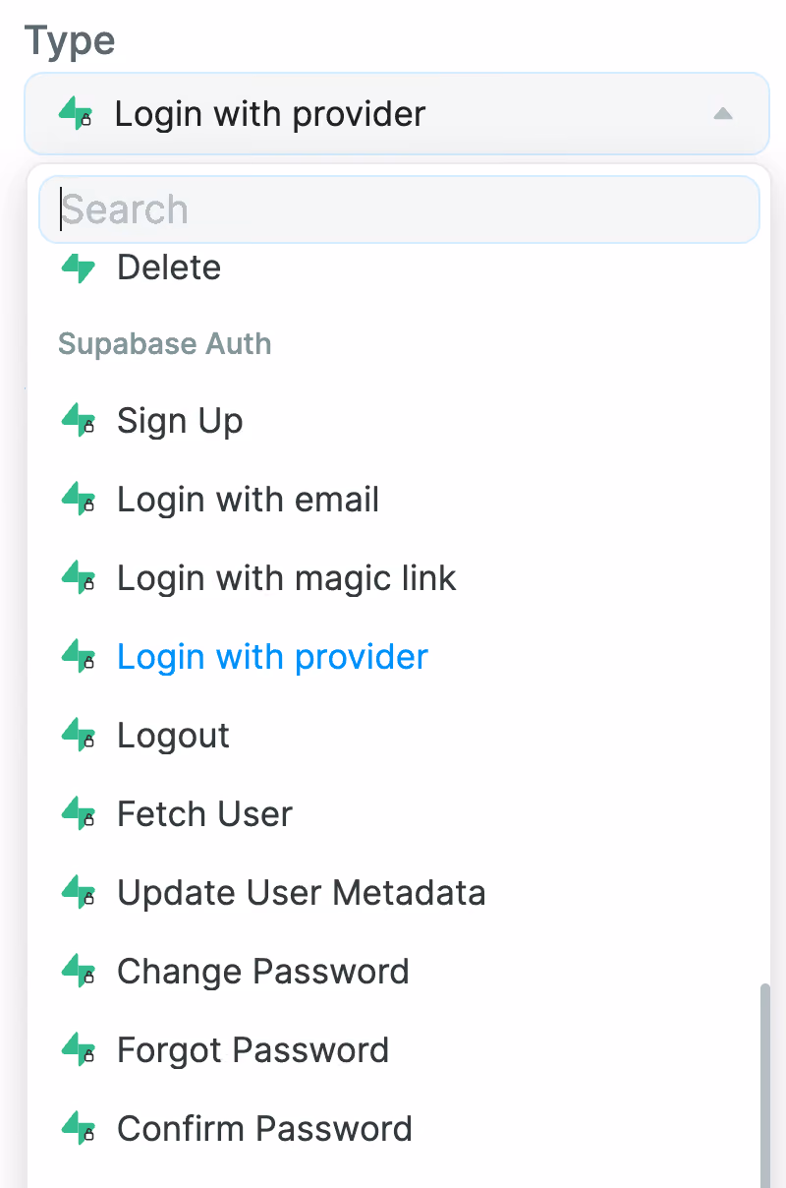Open the Type dropdown showing Login with provider
Screen dimensions: 786x1188
[397, 113]
